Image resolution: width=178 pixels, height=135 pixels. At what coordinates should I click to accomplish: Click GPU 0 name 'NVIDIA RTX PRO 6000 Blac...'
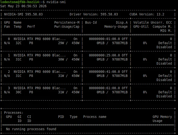point(40,39)
